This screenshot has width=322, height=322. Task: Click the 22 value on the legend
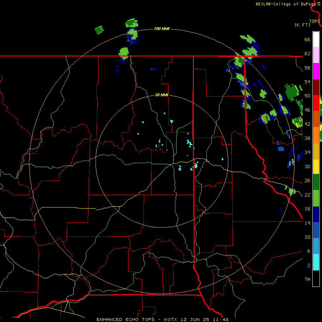(x=307, y=195)
